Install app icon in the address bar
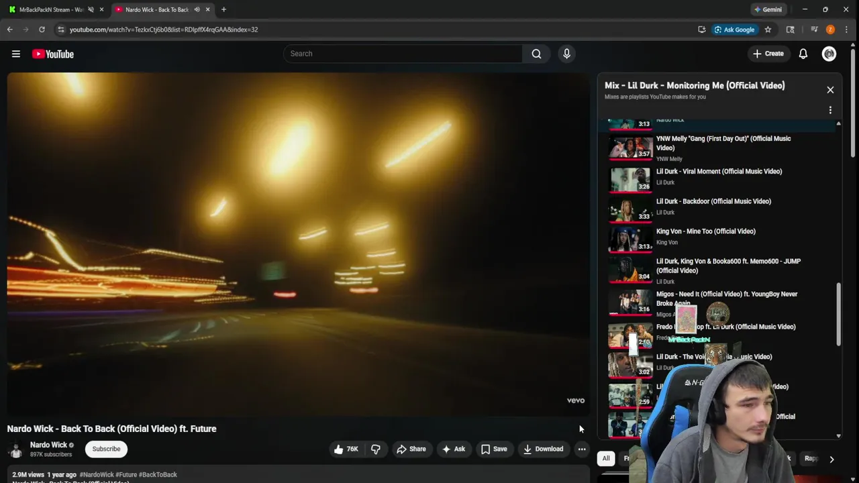Screen dimensions: 859x483 [x=701, y=30]
